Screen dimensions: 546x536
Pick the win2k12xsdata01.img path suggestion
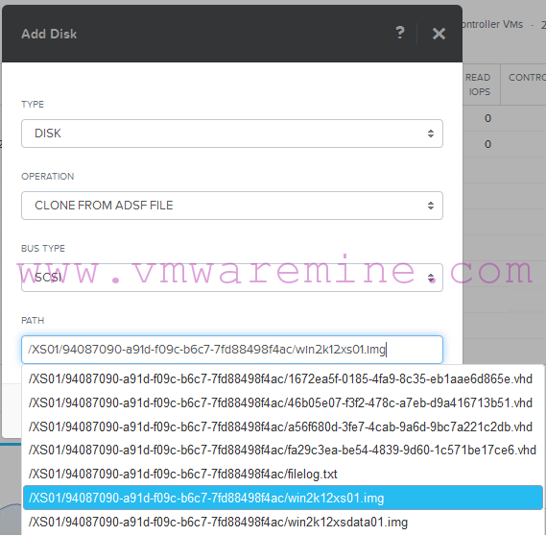coord(283,522)
